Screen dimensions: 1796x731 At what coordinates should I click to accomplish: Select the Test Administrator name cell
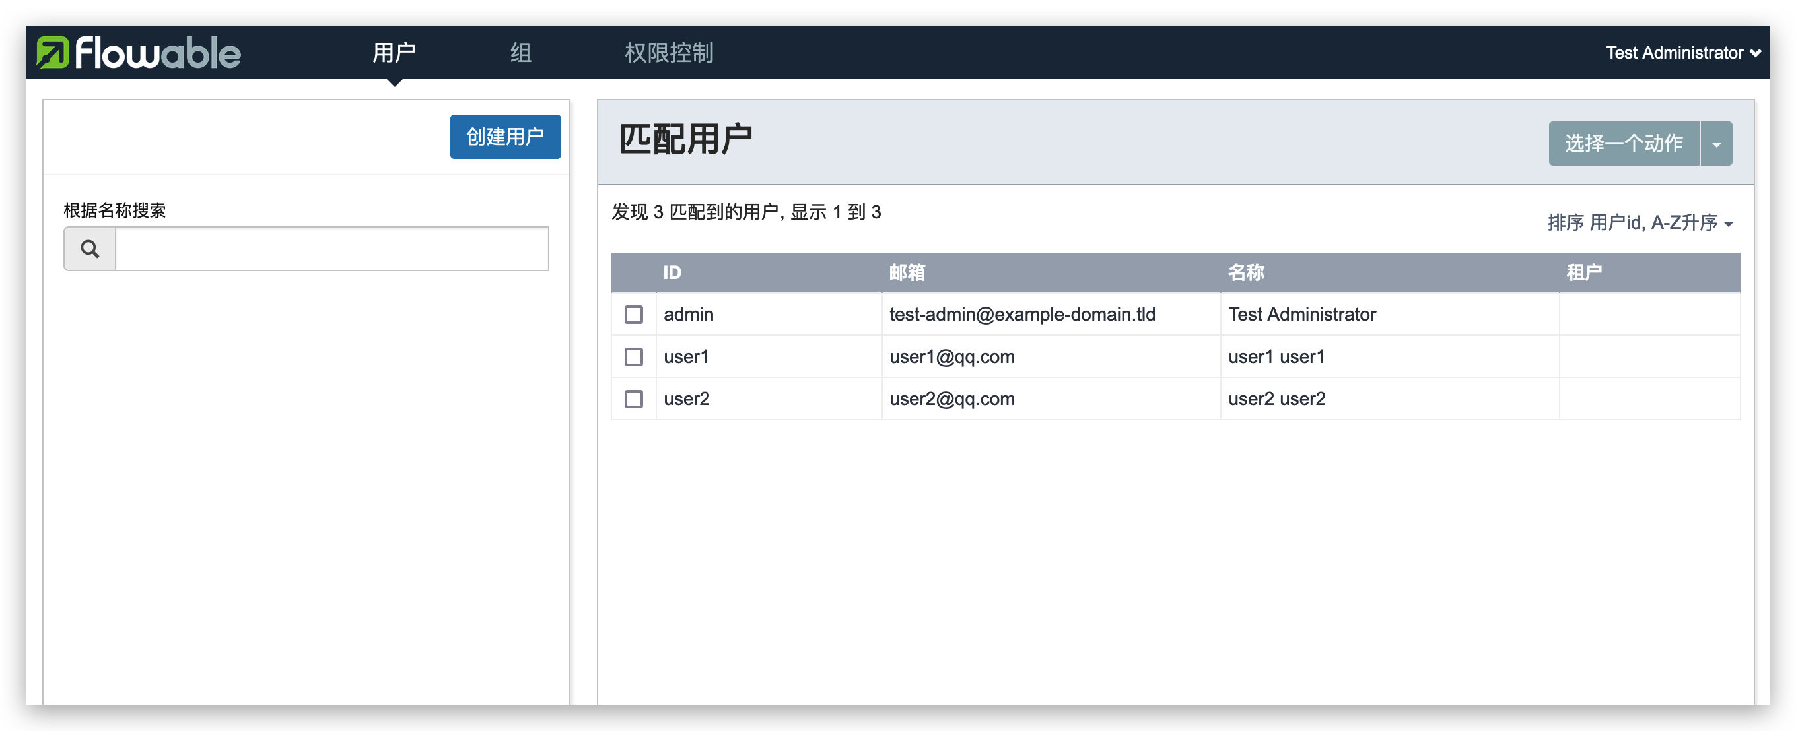coord(1301,314)
